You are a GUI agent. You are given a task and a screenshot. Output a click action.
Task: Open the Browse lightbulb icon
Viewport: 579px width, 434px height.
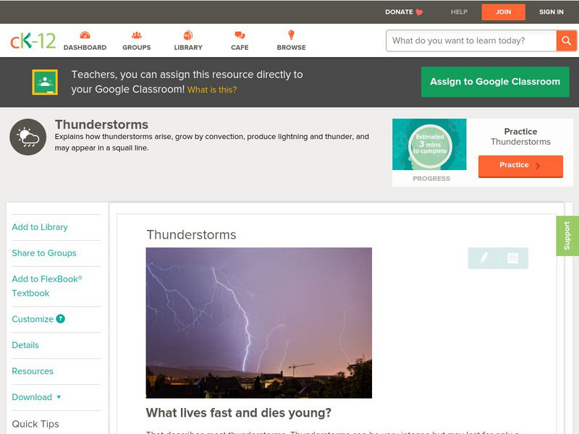291,35
